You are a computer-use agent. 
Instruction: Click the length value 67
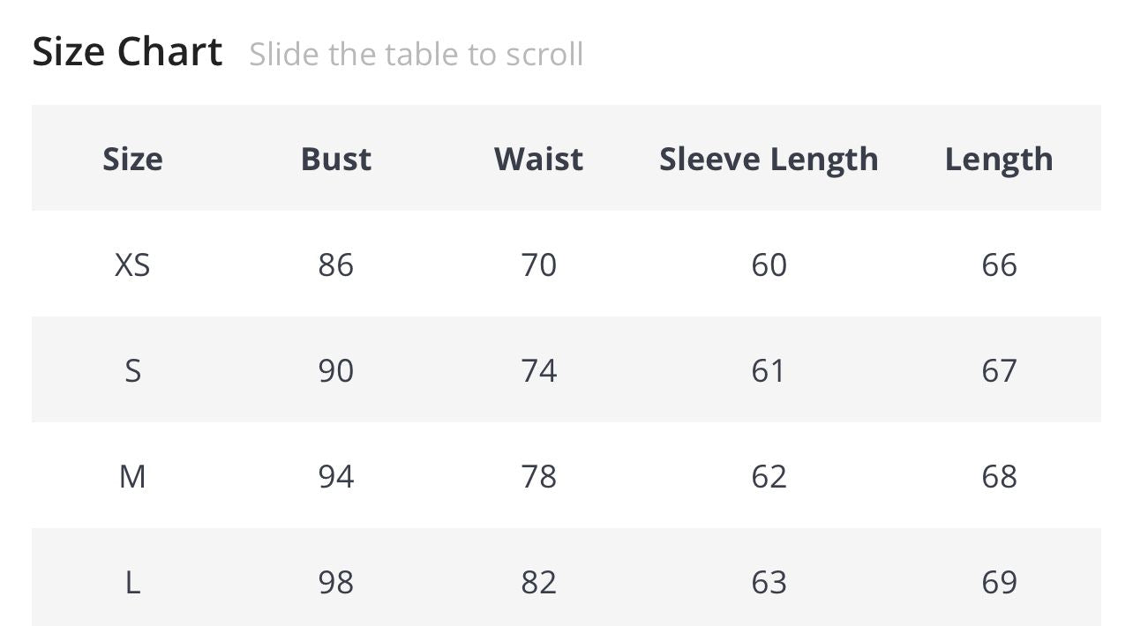[999, 370]
